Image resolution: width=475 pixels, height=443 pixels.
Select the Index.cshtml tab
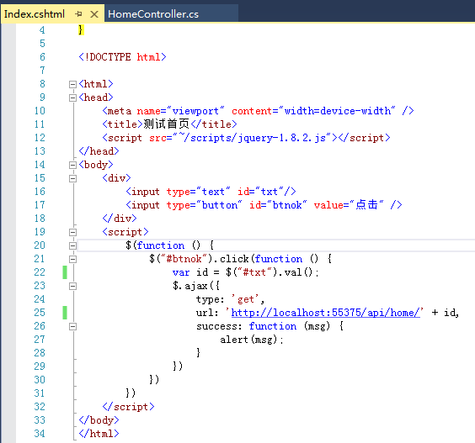(35, 14)
